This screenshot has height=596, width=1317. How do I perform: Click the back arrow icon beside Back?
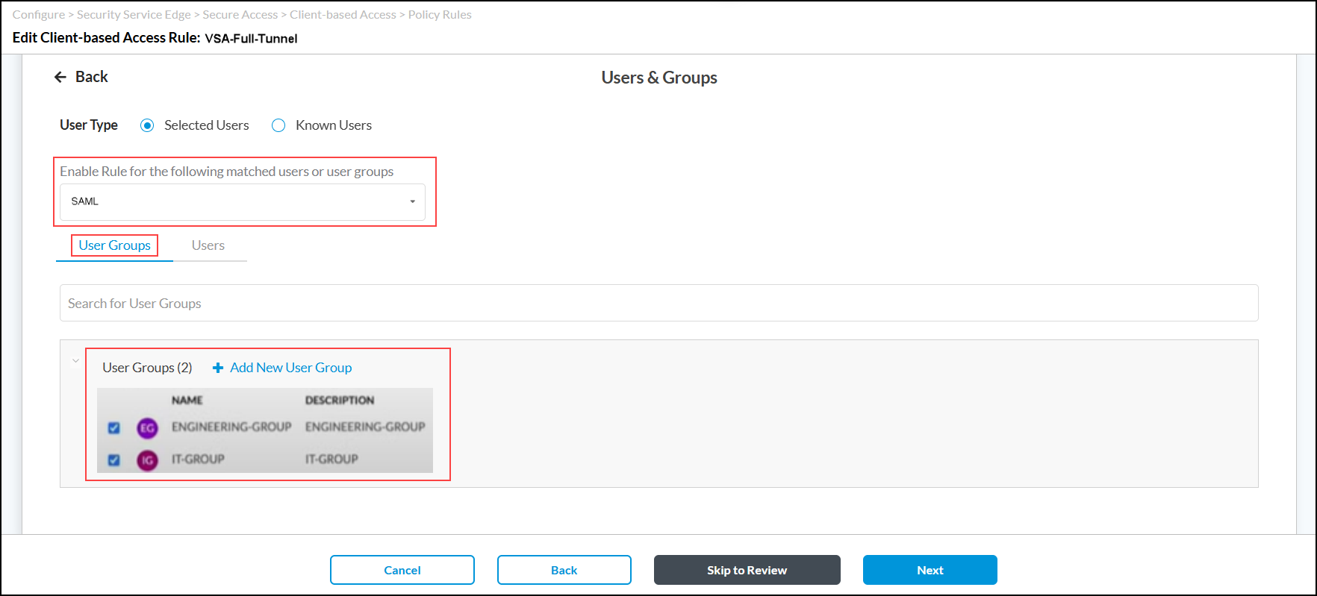click(60, 77)
